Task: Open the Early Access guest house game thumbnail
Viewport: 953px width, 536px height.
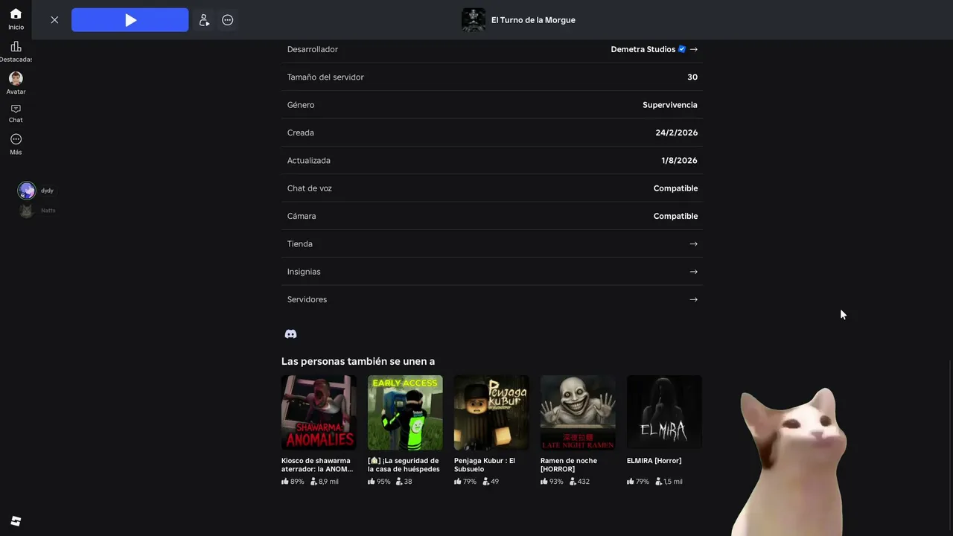Action: [x=405, y=412]
